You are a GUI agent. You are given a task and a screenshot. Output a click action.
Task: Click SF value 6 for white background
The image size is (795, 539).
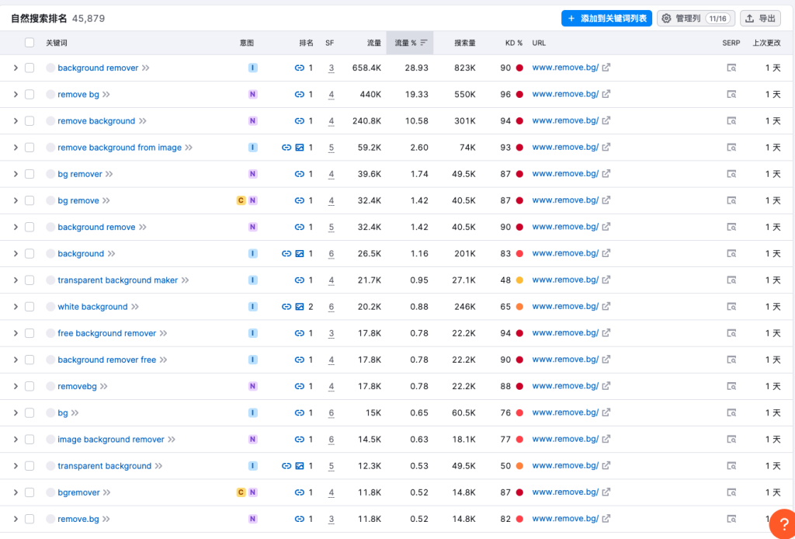click(x=331, y=307)
